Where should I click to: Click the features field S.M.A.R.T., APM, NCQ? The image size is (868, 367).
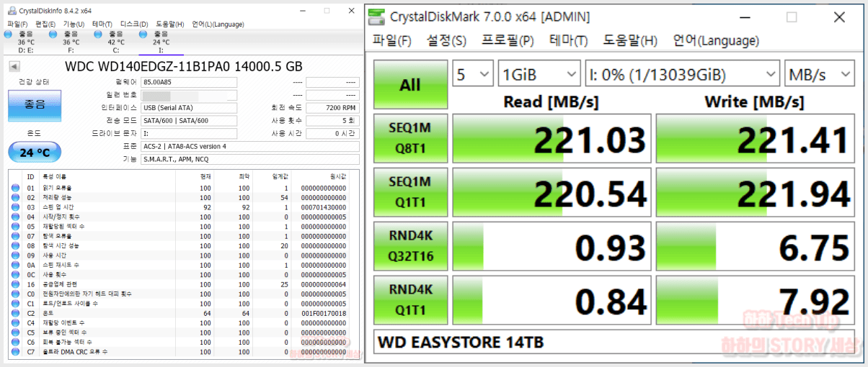click(249, 158)
